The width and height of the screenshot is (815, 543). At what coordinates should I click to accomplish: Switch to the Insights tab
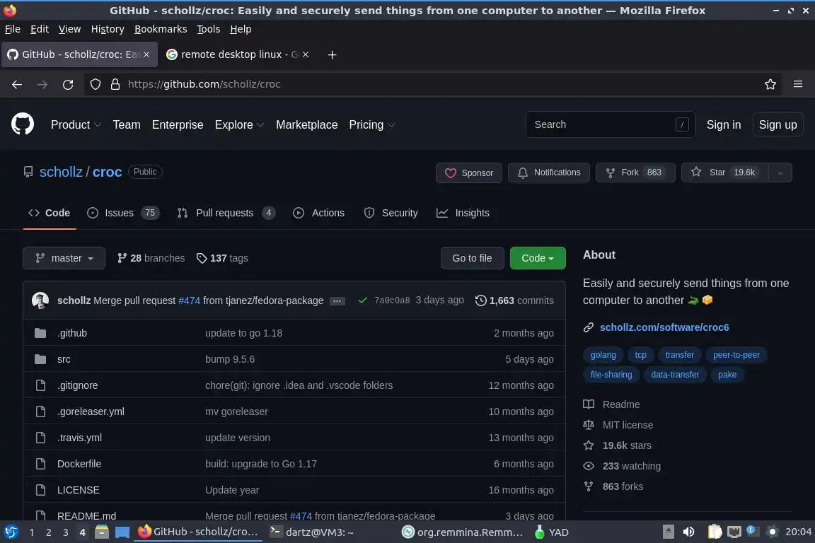(x=463, y=213)
